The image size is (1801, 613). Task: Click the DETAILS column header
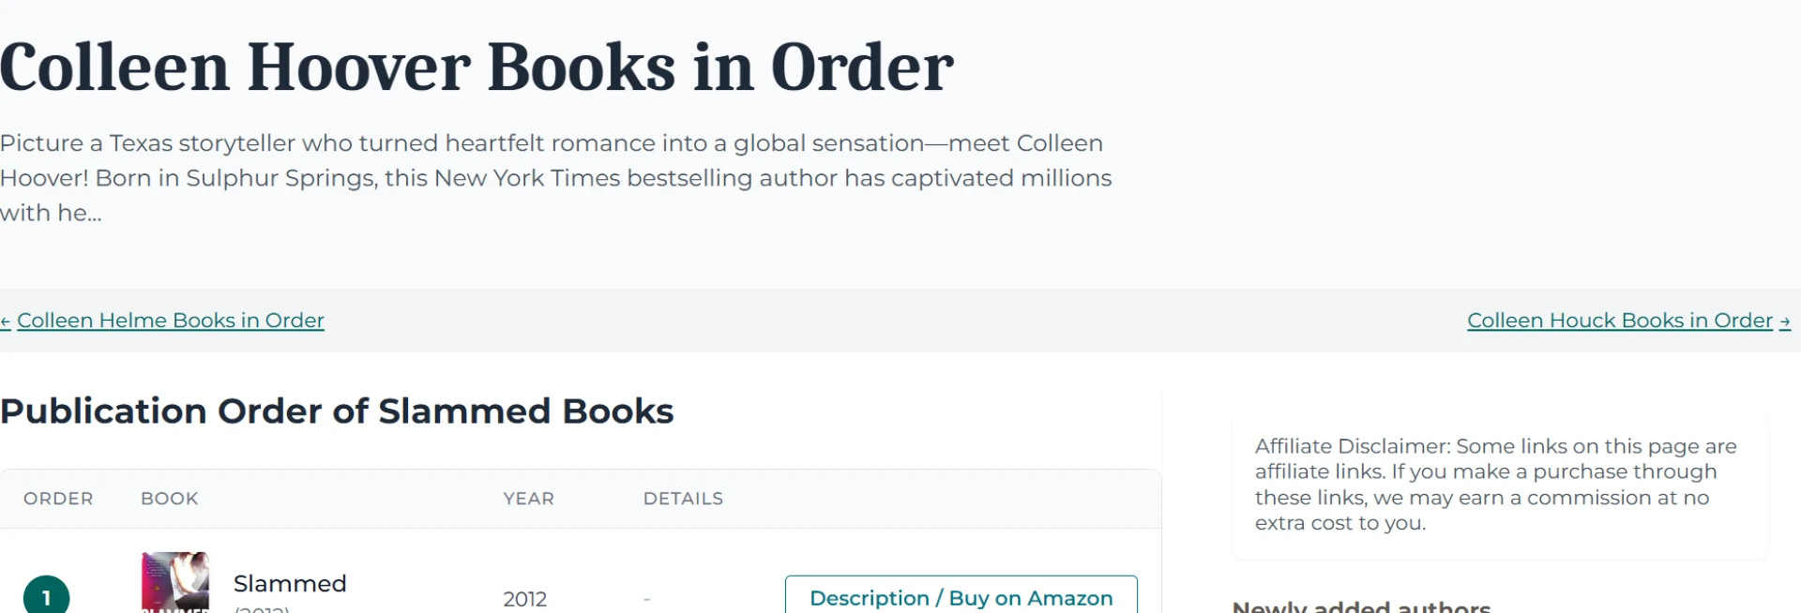[683, 499]
